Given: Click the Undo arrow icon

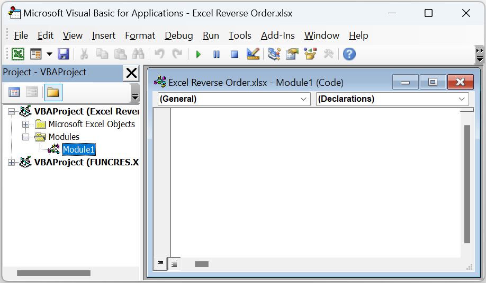Looking at the screenshot, I should coord(159,54).
